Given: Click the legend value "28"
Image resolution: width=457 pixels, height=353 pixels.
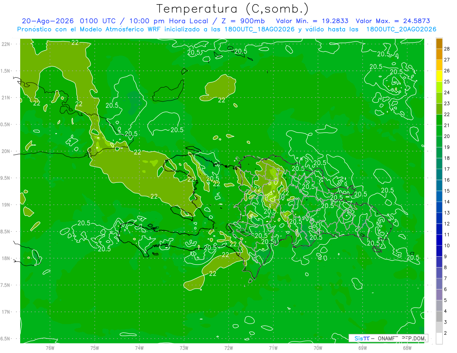Looking at the screenshot, I should pyautogui.click(x=447, y=49).
